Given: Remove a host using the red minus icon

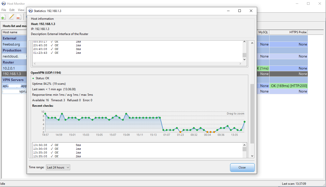Looking at the screenshot, I should [18, 16].
